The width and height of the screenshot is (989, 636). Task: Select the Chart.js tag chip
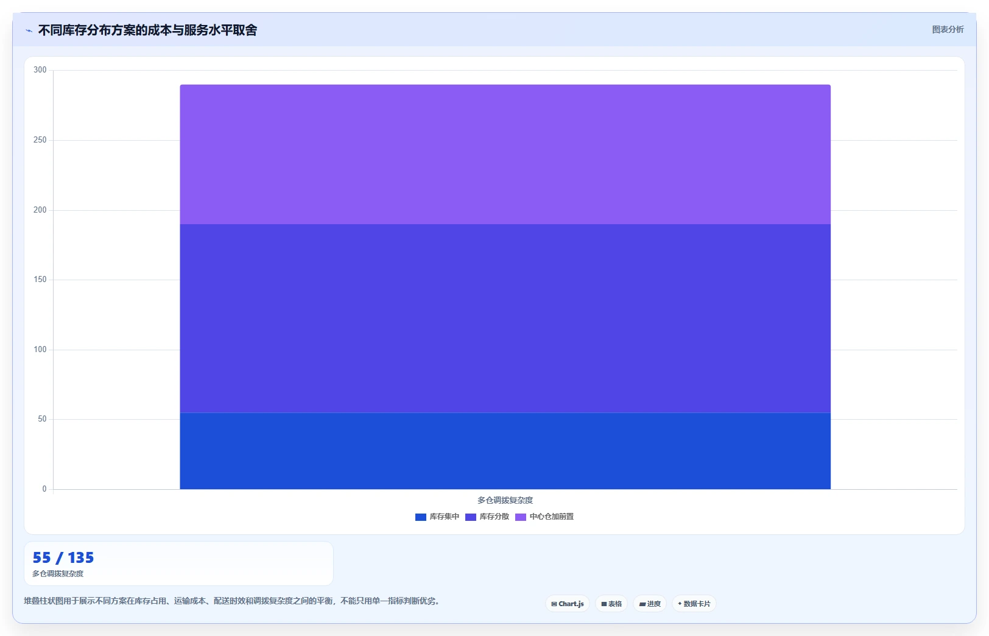(567, 604)
